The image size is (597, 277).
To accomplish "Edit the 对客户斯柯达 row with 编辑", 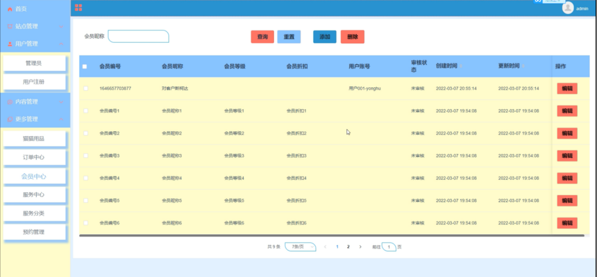I will [x=567, y=89].
